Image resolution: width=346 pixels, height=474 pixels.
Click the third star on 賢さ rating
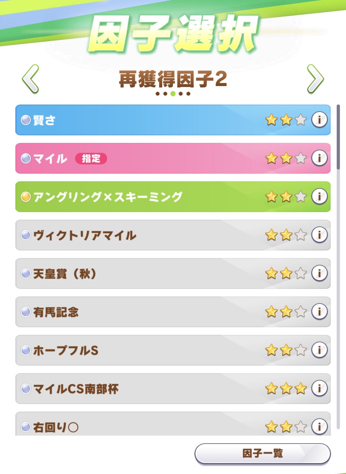point(300,120)
